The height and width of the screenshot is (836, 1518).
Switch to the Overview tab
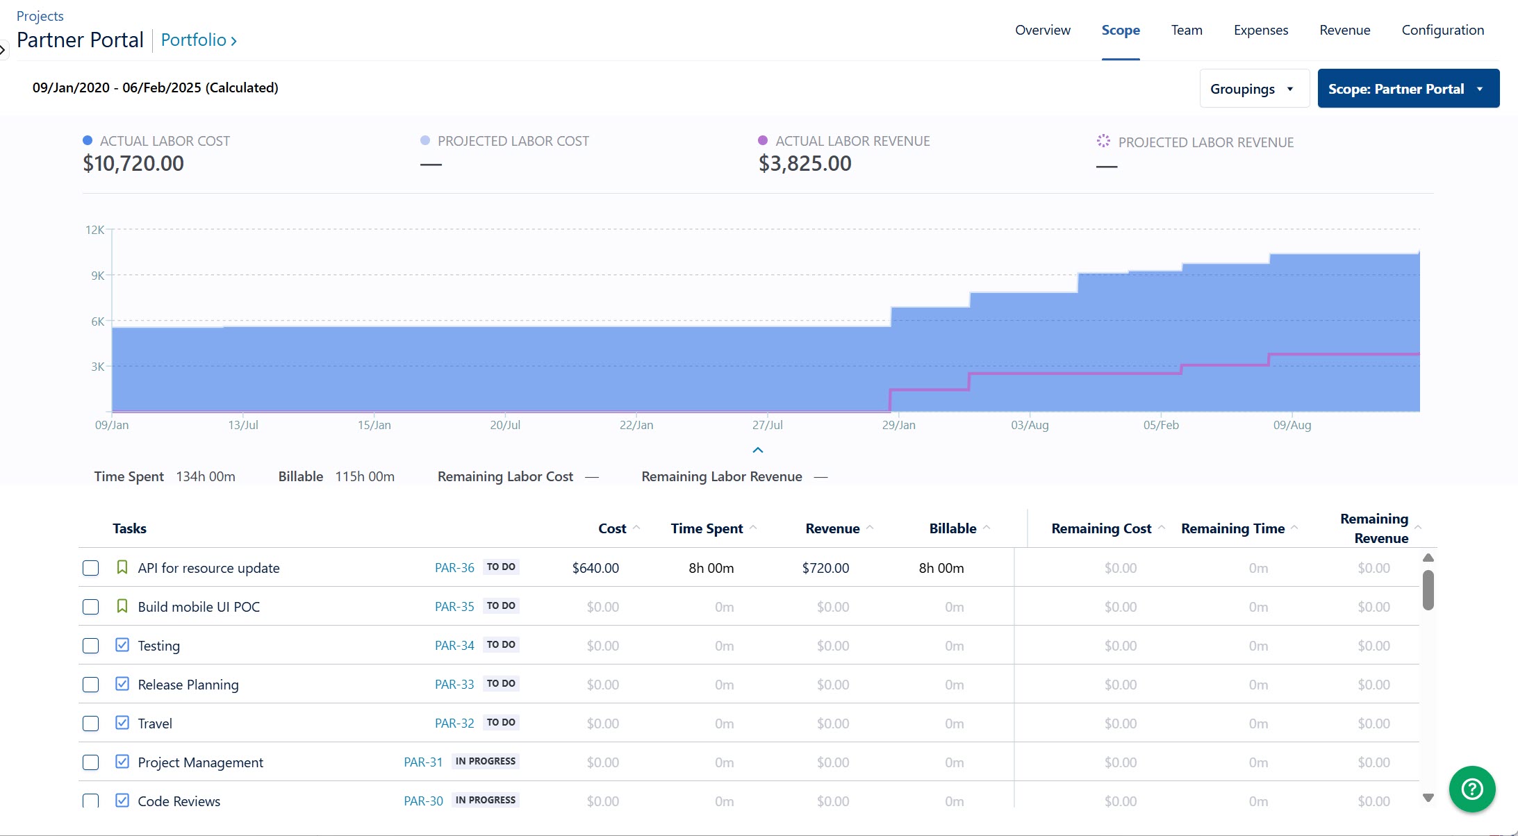click(1042, 30)
